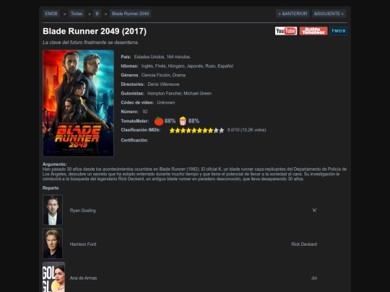The image size is (390, 292).
Task: Click director name Denis Villeneuve
Action: coord(163,84)
